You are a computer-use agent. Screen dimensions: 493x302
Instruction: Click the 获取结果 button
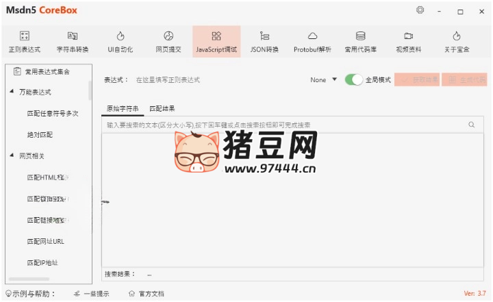tap(417, 79)
